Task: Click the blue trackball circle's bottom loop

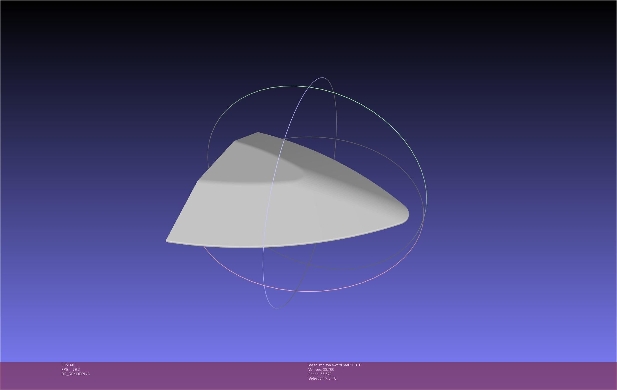Action: point(276,308)
